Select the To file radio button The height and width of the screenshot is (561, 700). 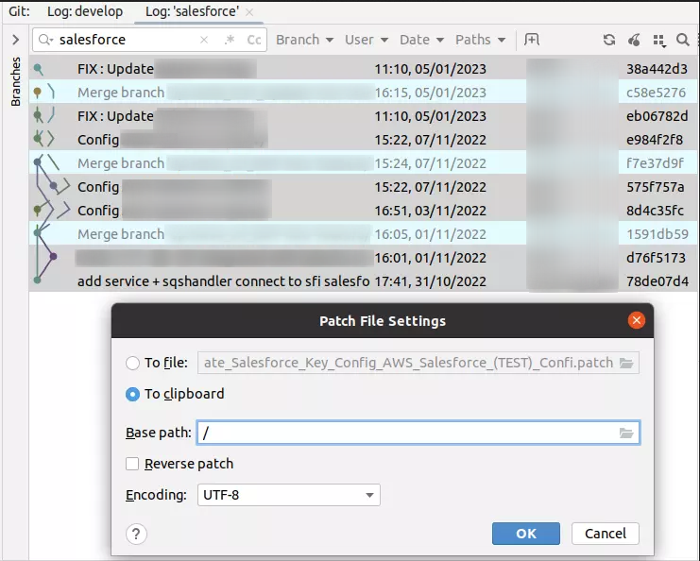[x=132, y=363]
